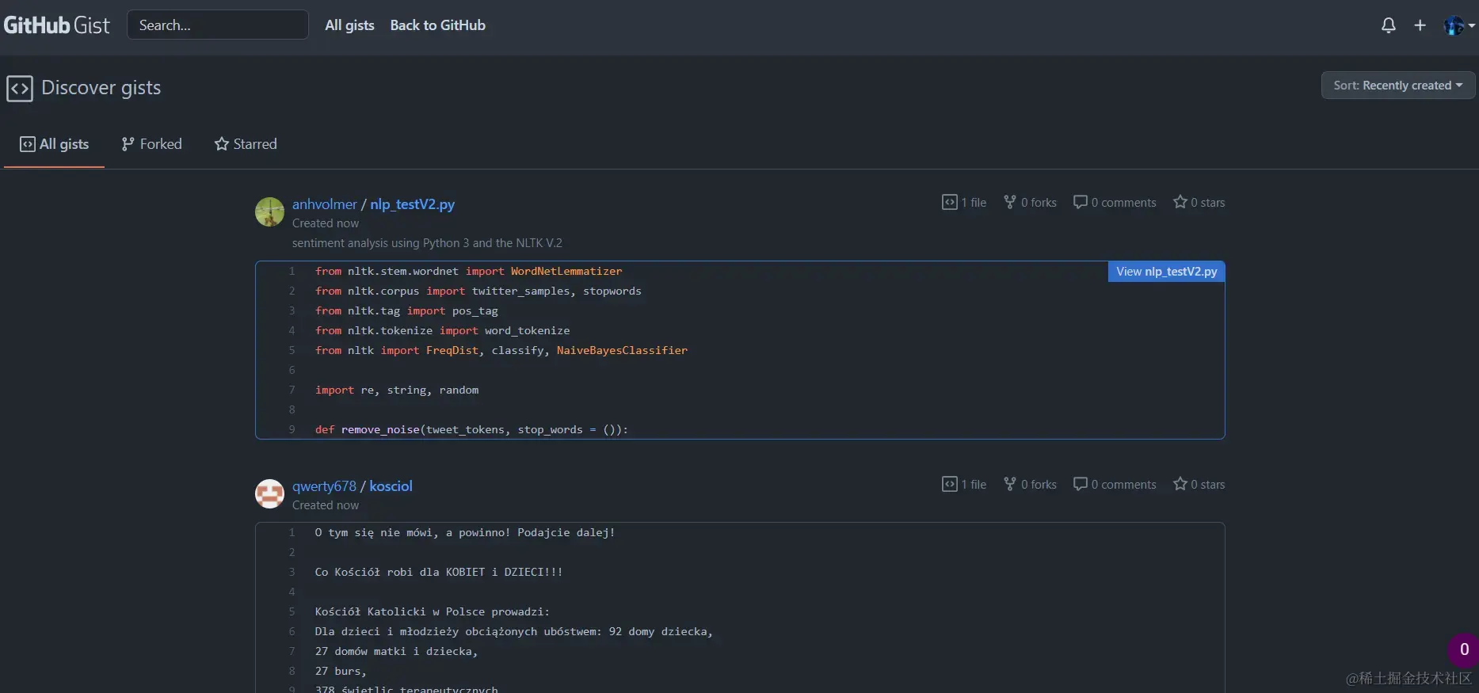Open the kosciol gist
The width and height of the screenshot is (1479, 693).
pyautogui.click(x=391, y=486)
